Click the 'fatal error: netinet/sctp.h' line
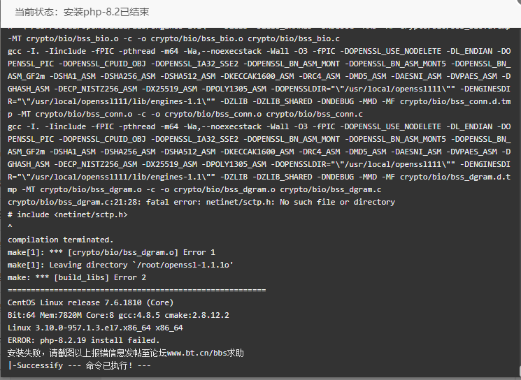 click(201, 202)
